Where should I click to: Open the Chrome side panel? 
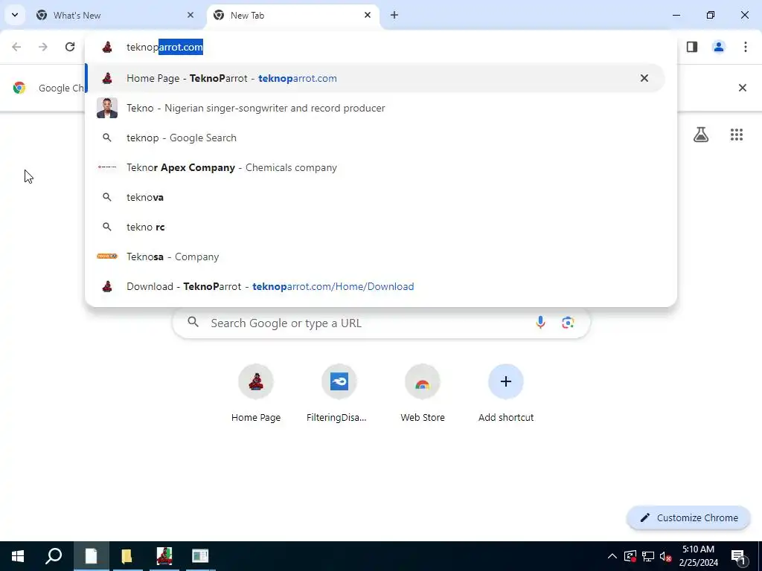pos(692,47)
